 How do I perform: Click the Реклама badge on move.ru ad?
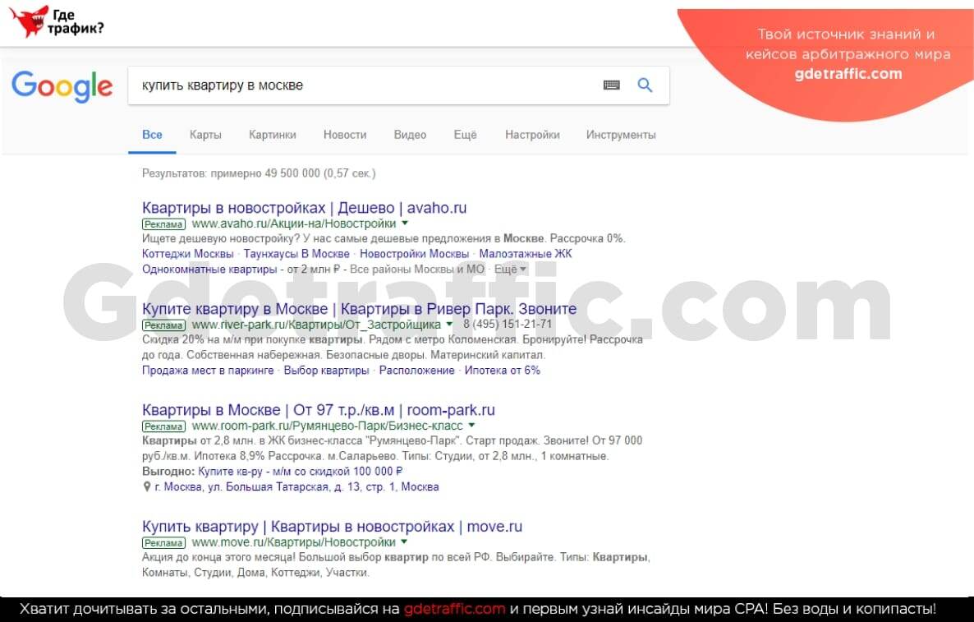click(163, 542)
